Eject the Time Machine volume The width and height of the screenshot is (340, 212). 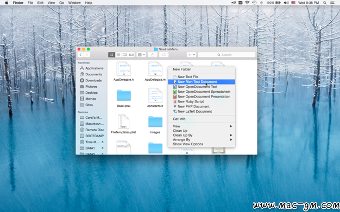pyautogui.click(x=102, y=142)
